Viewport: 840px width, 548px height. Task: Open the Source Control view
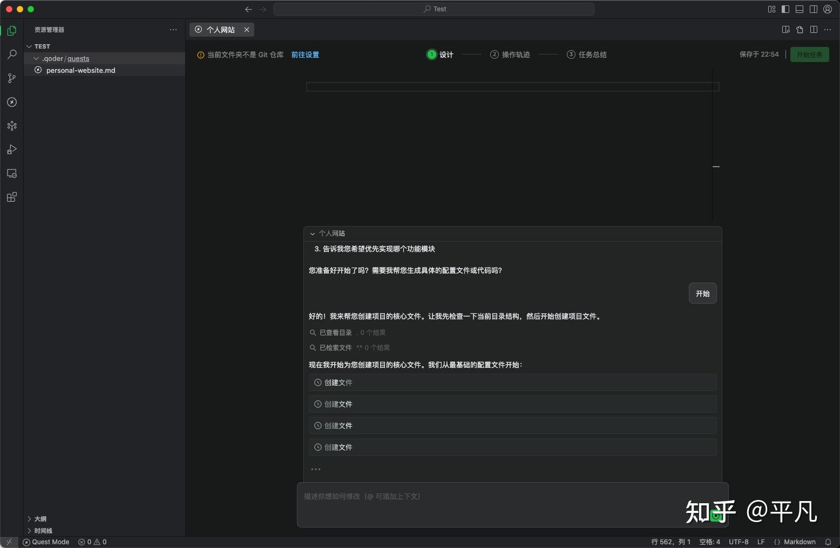coord(11,78)
